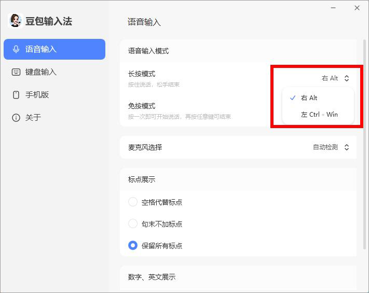Viewport: 369px width, 293px height.
Task: Click the 豆包输入法 title text
Action: [49, 21]
